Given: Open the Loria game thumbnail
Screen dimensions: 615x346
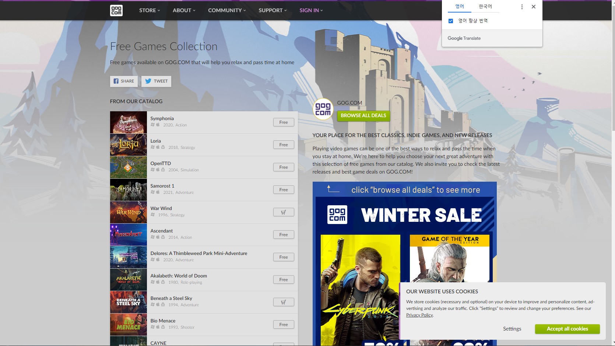Looking at the screenshot, I should click(x=129, y=145).
